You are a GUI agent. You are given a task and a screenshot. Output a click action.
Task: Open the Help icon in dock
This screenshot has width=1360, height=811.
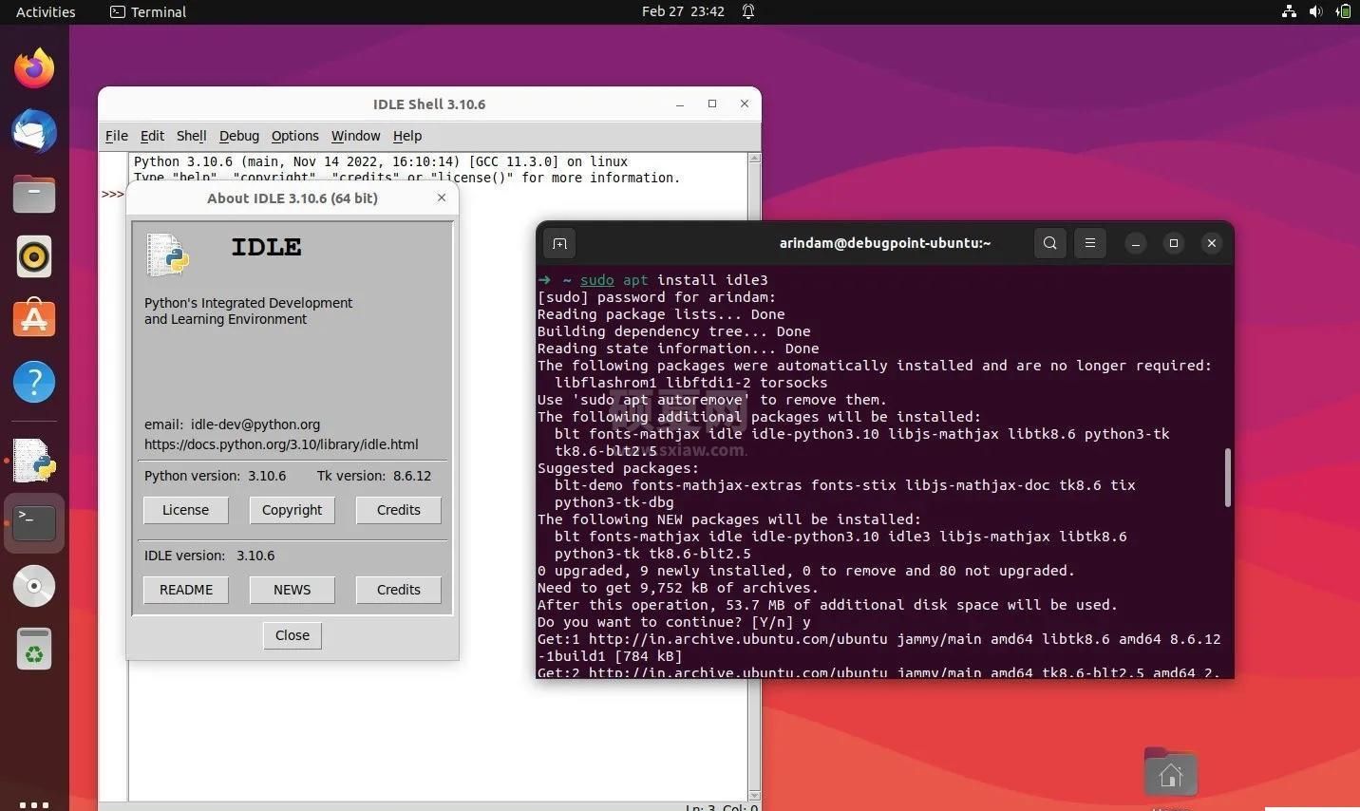point(34,382)
